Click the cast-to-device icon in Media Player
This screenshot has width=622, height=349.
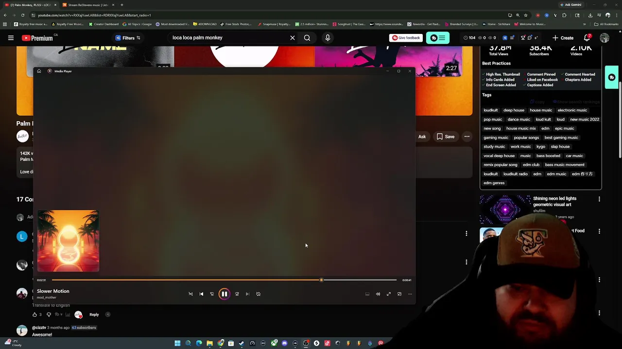367,294
